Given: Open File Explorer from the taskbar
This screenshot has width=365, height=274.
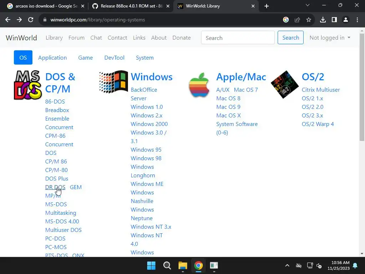Looking at the screenshot, I should point(183,265).
